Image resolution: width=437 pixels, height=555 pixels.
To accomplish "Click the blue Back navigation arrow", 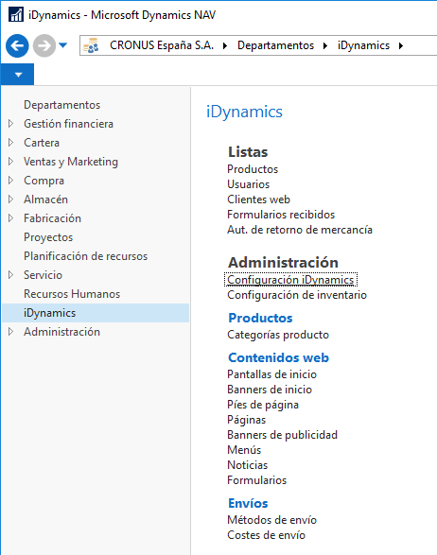I will (17, 45).
